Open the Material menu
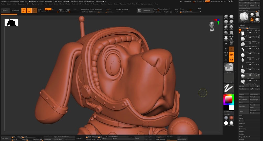Screen dimensions: 263x141 75,4
